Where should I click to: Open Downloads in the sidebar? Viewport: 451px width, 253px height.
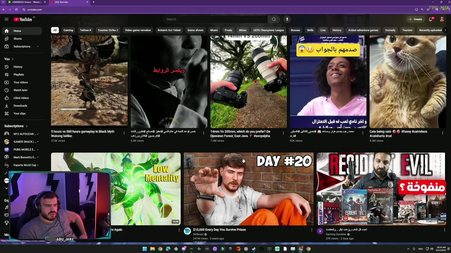(x=22, y=105)
